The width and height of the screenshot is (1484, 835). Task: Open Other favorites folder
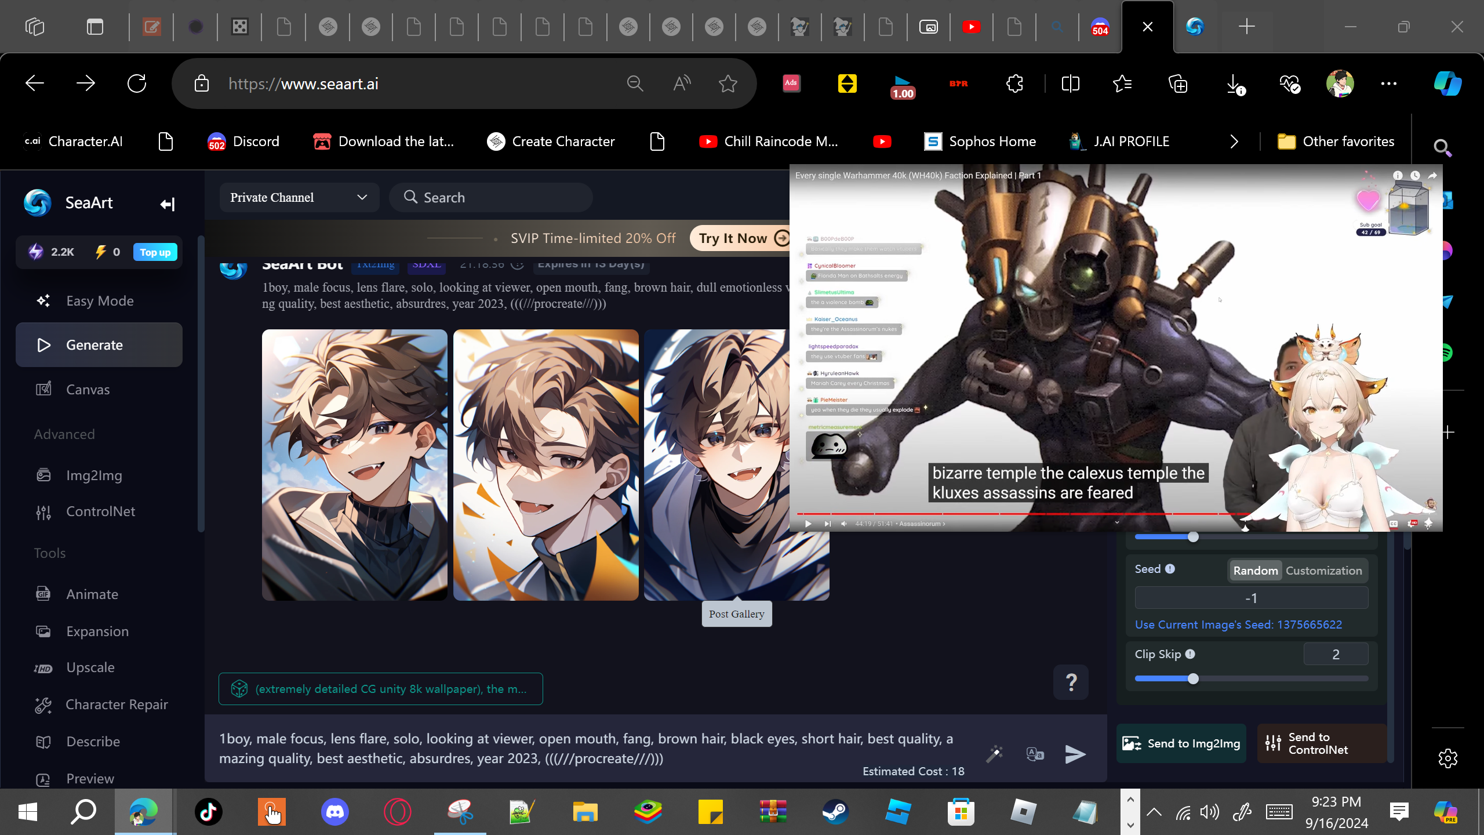(x=1336, y=141)
